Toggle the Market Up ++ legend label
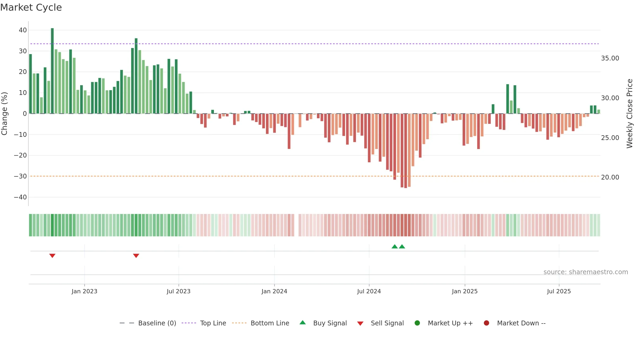The image size is (637, 358). [x=450, y=323]
